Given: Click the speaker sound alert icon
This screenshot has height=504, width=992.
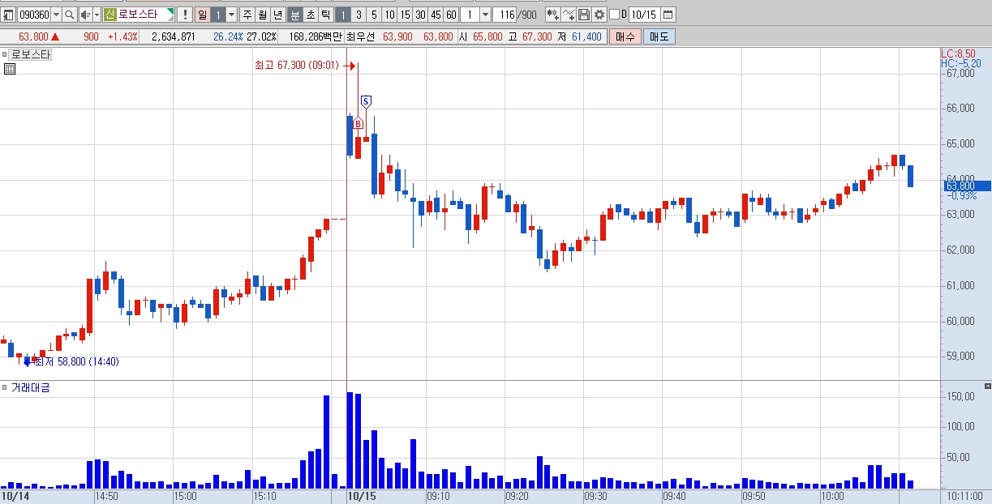Looking at the screenshot, I should pyautogui.click(x=84, y=15).
